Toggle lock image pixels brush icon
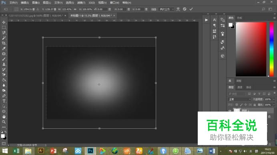Viewport: 277px width, 155px height. (x=241, y=105)
